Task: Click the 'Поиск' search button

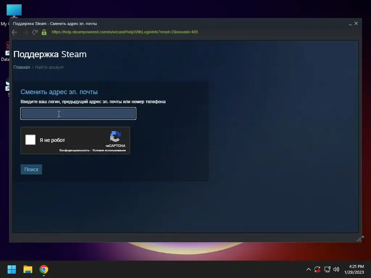Action: [x=31, y=169]
